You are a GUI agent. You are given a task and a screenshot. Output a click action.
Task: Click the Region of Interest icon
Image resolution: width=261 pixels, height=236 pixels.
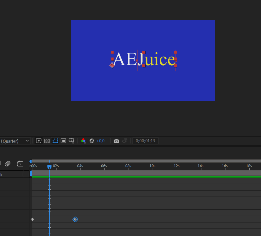63,141
